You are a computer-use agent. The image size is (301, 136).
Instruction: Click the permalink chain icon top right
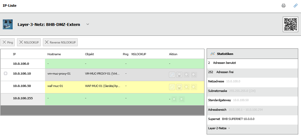pyautogui.click(x=295, y=6)
